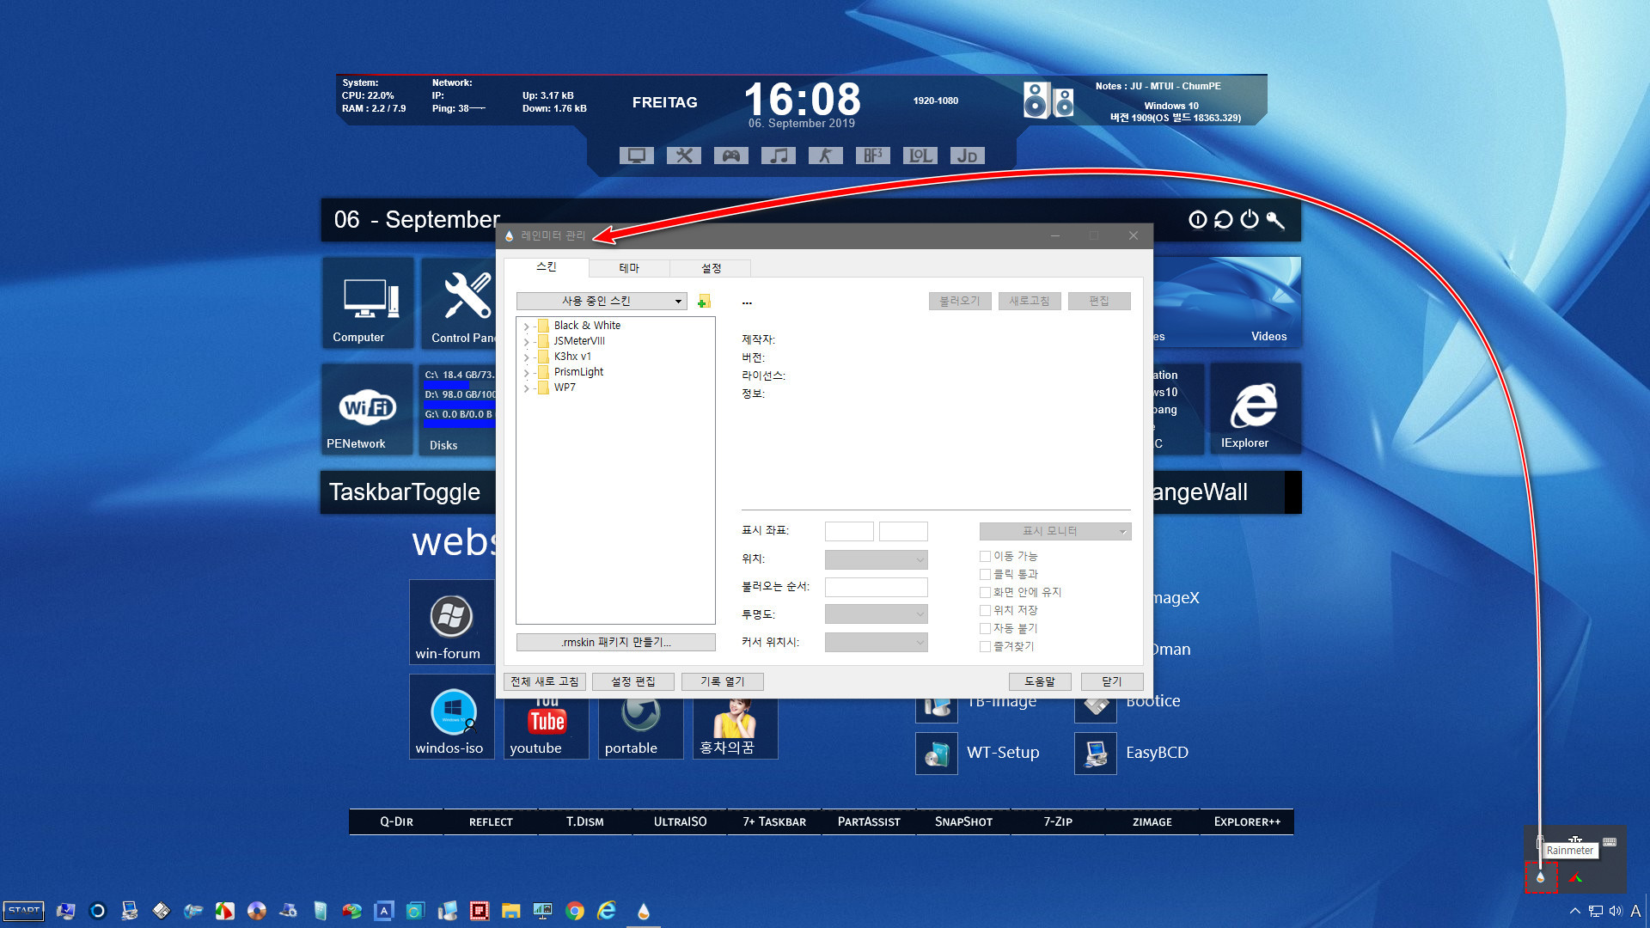Open Internet Explorer from the taskbar
The width and height of the screenshot is (1650, 928).
coord(607,911)
